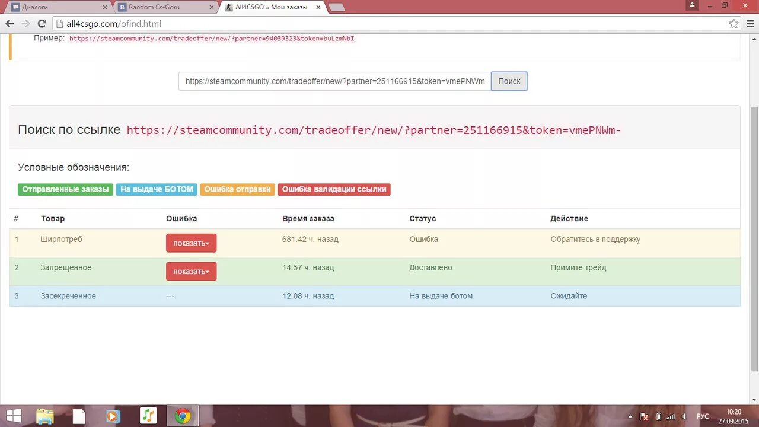Expand показать dropdown in Ширпотреб row
Image resolution: width=759 pixels, height=427 pixels.
click(191, 243)
